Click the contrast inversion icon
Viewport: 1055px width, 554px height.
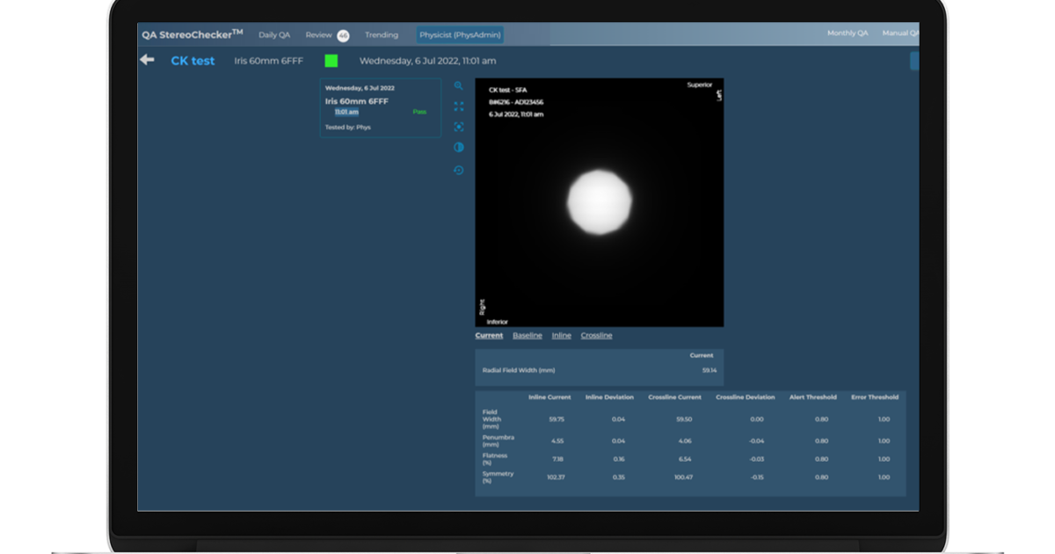tap(458, 147)
